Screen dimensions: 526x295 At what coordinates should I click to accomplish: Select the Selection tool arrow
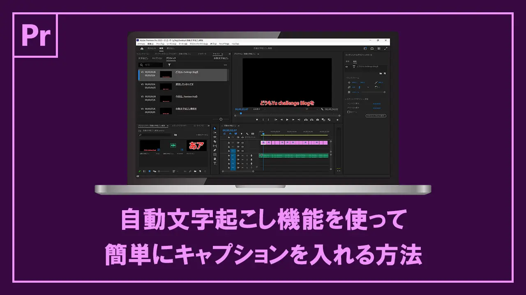(215, 128)
